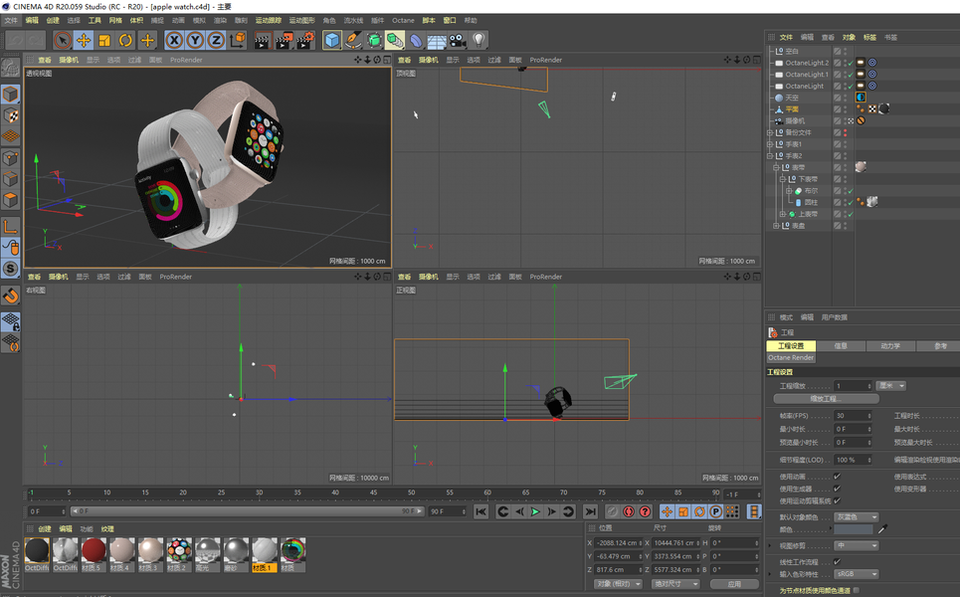
Task: Click the Octane light tag of OctaneLight.2
Action: pyautogui.click(x=861, y=63)
